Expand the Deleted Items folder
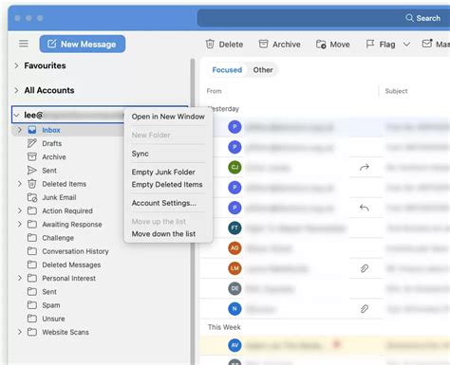 point(20,184)
